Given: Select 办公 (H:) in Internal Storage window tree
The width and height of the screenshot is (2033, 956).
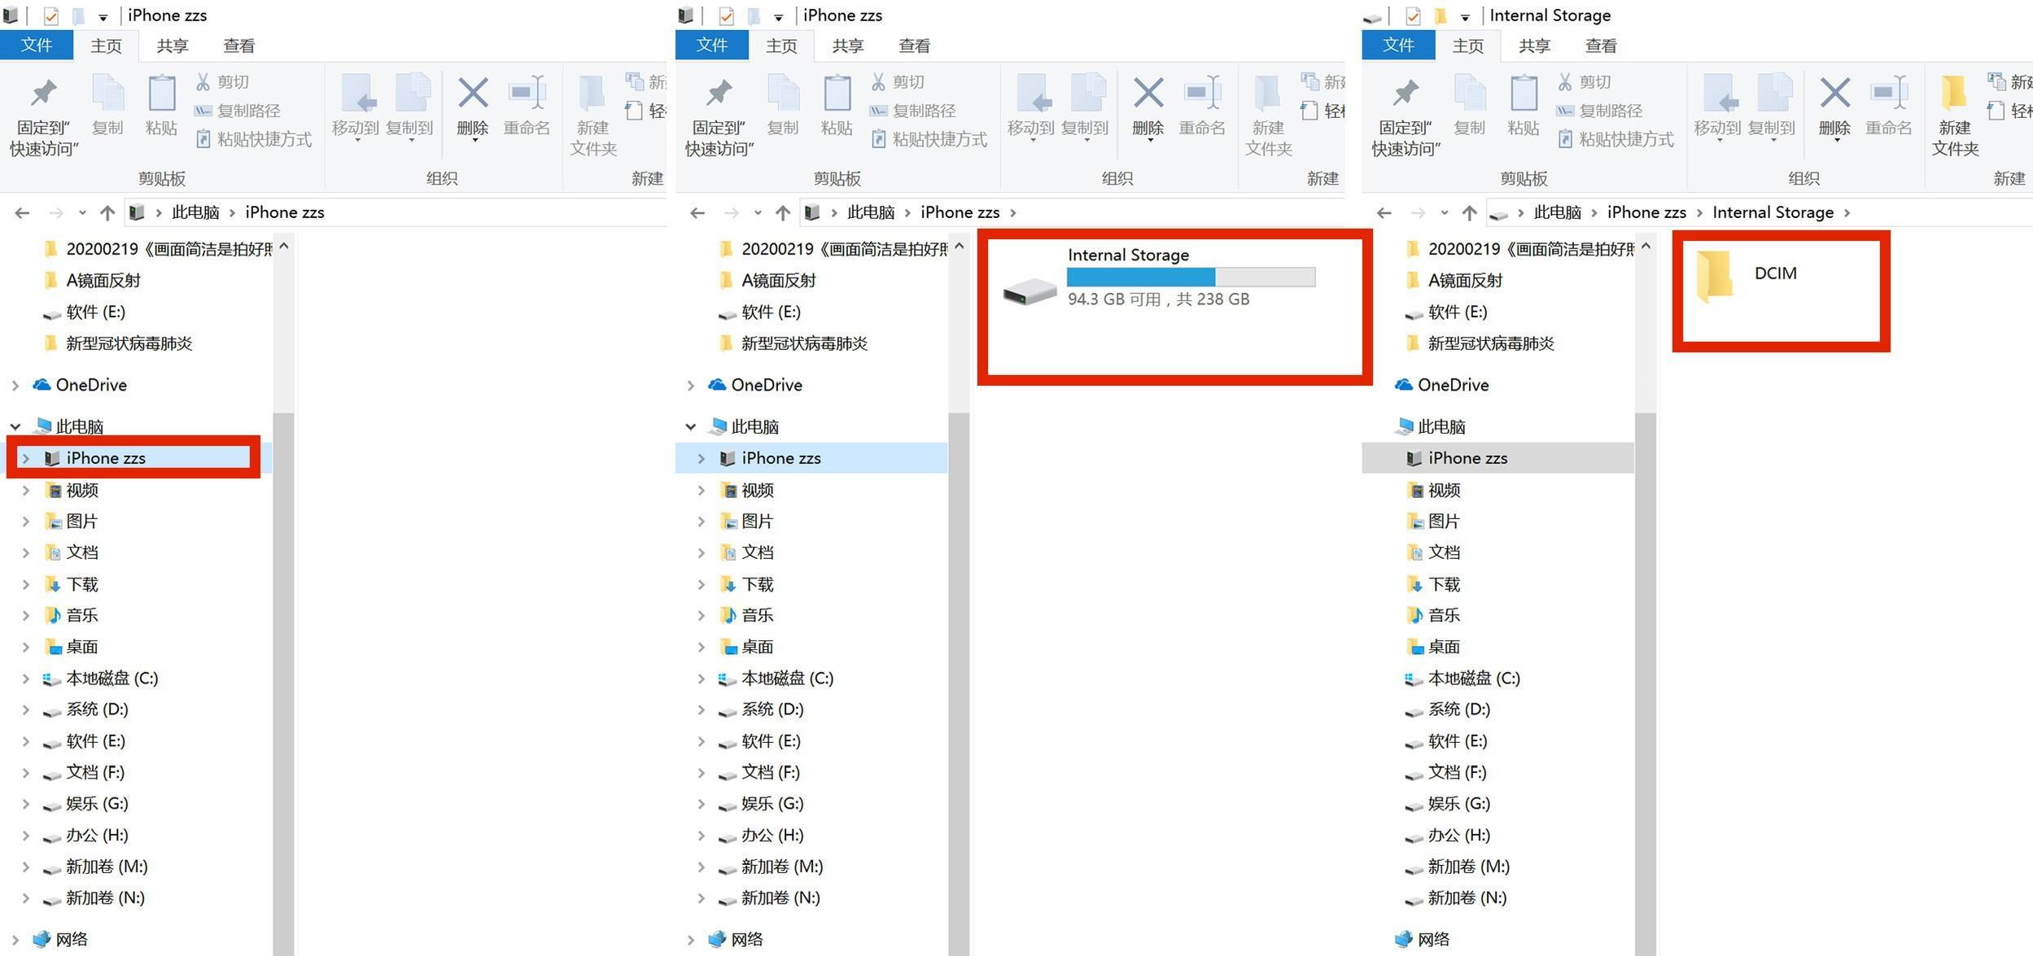Looking at the screenshot, I should tap(1458, 836).
